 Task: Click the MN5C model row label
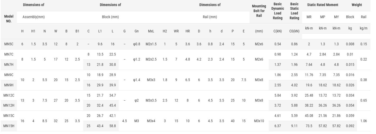(8, 44)
